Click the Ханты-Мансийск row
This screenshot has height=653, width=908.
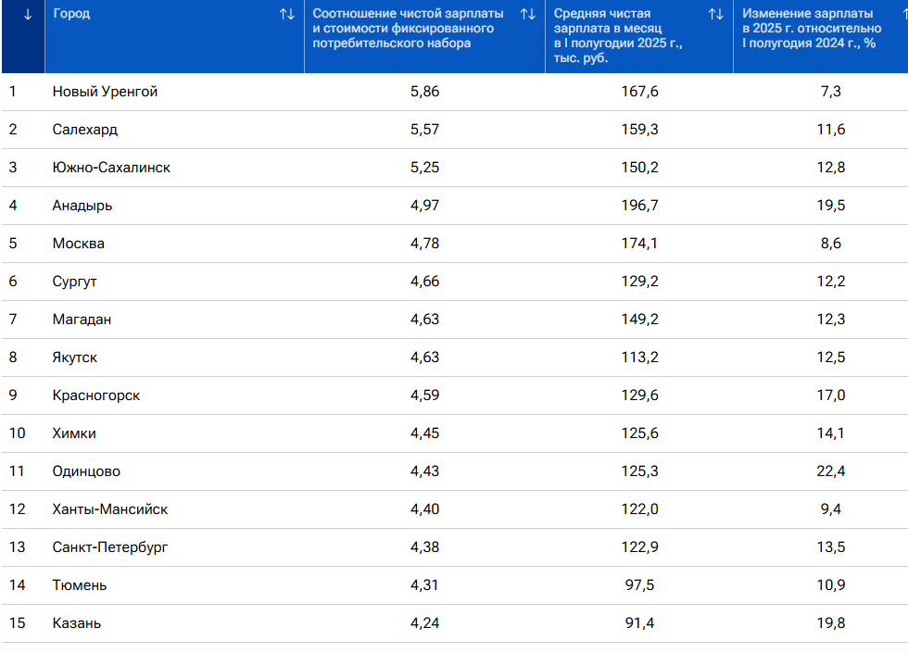pos(455,509)
